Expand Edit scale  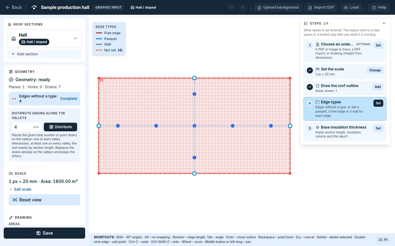[20, 189]
